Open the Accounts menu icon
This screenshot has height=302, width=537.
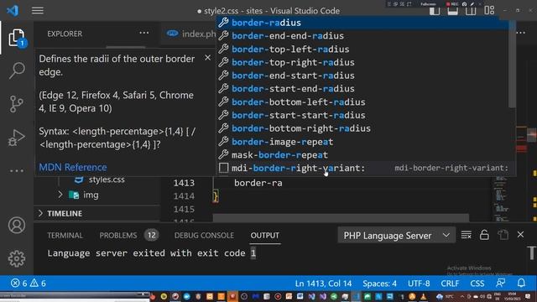pyautogui.click(x=17, y=226)
